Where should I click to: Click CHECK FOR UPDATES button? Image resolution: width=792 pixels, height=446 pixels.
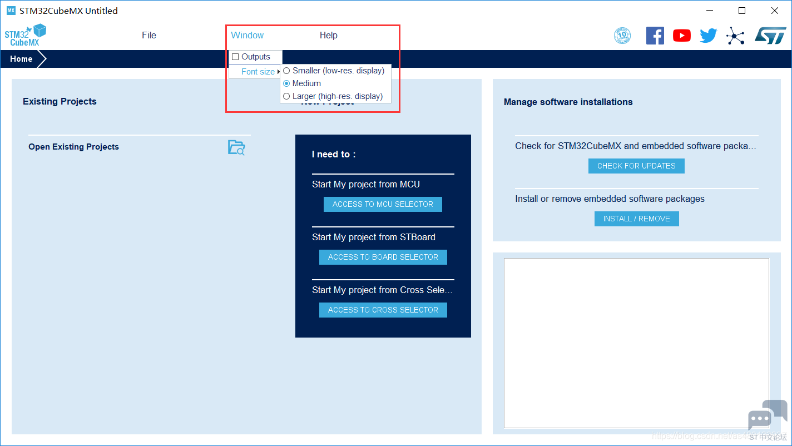(636, 166)
